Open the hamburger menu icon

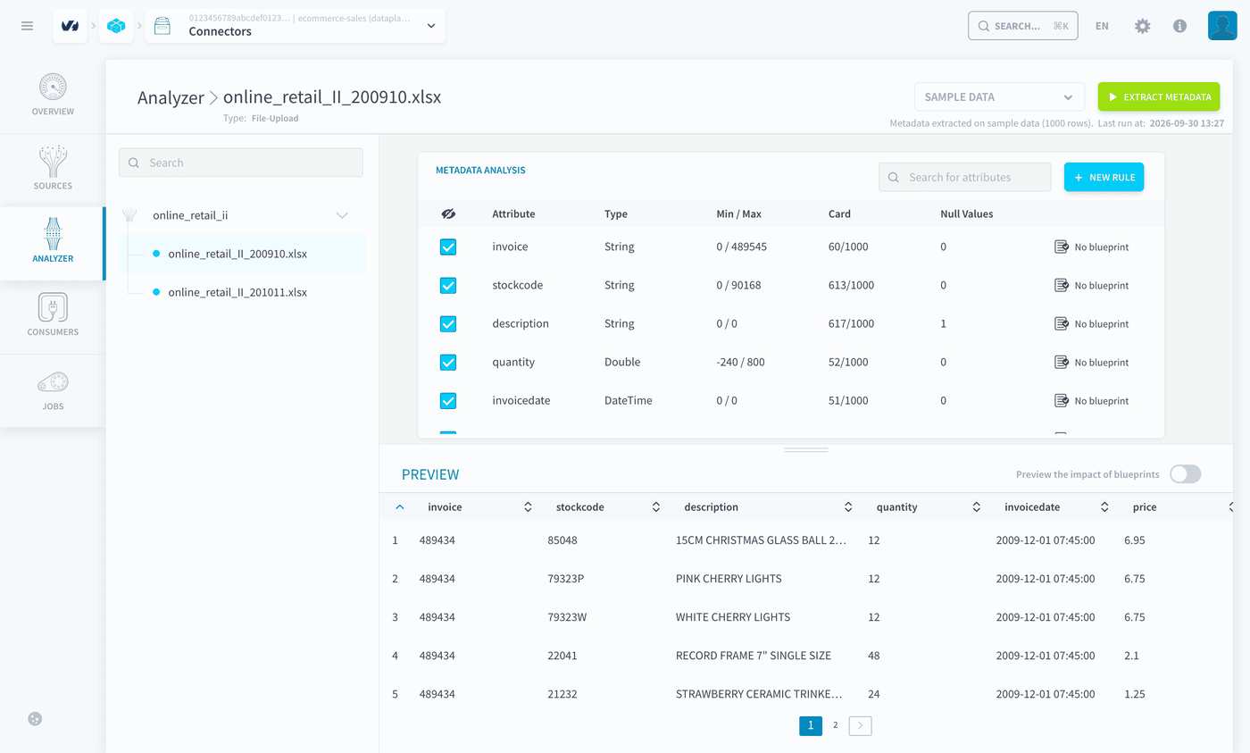[x=27, y=26]
